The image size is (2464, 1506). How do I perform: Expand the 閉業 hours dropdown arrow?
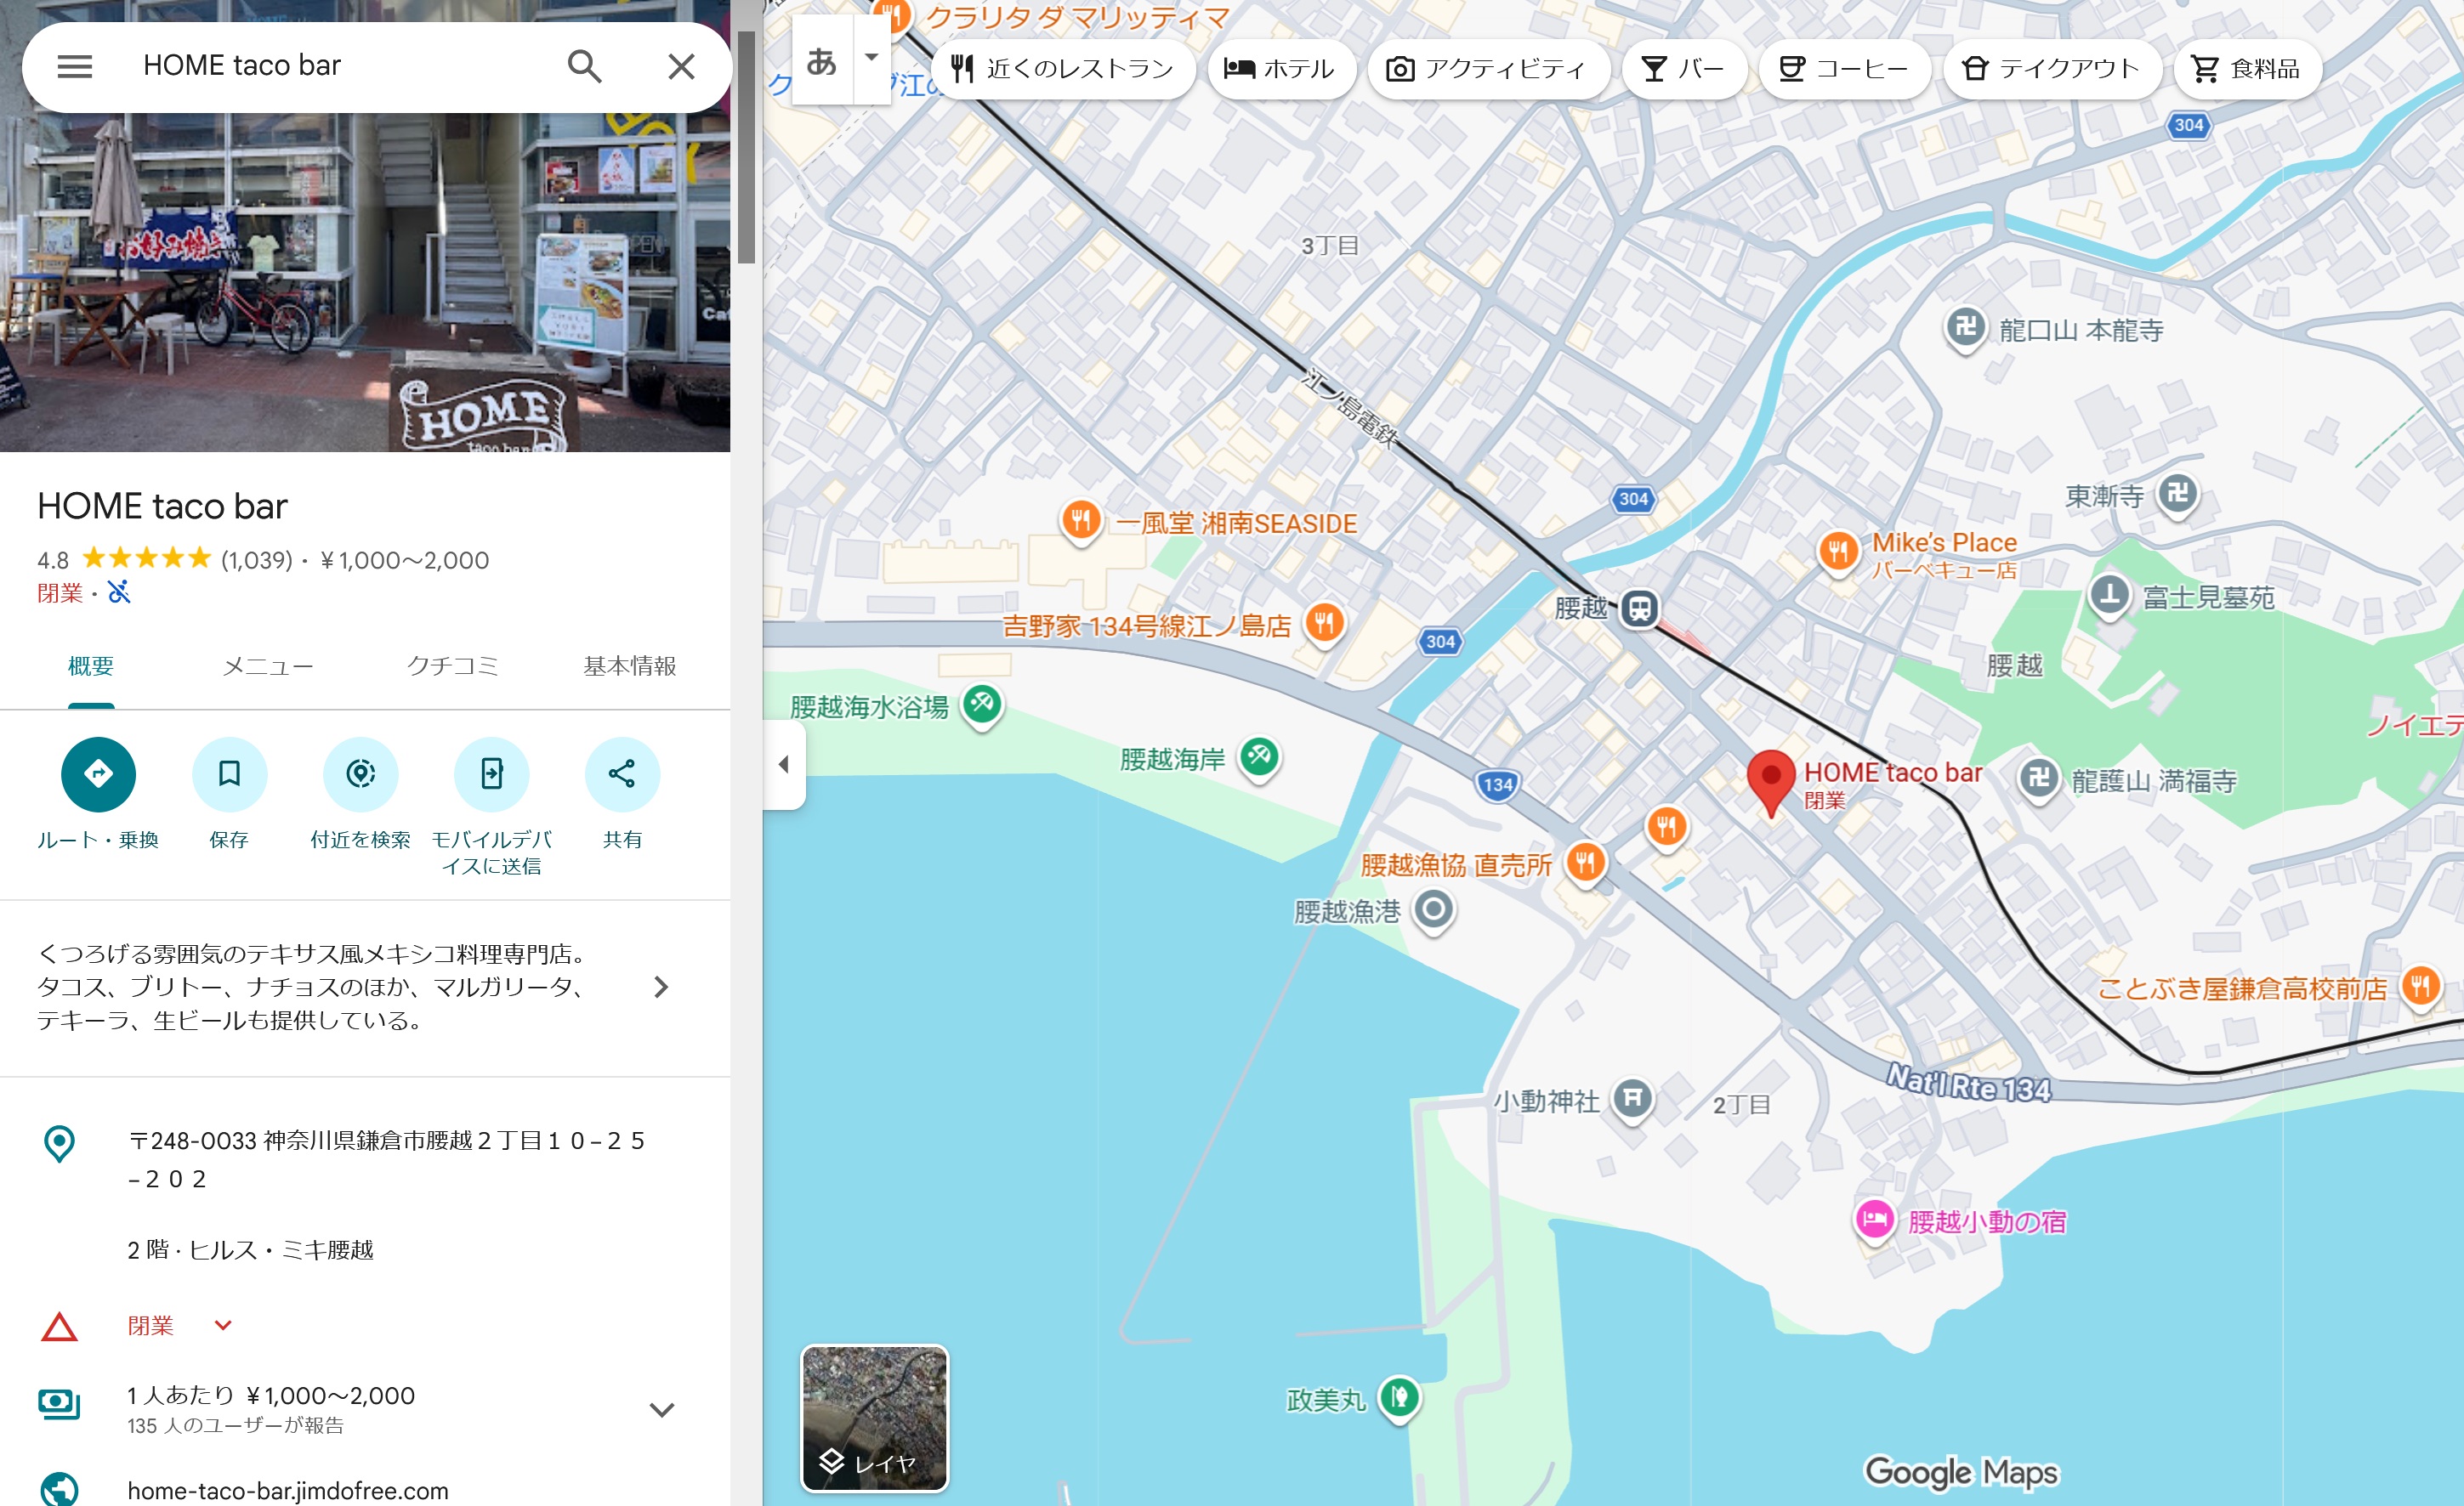pos(223,1325)
